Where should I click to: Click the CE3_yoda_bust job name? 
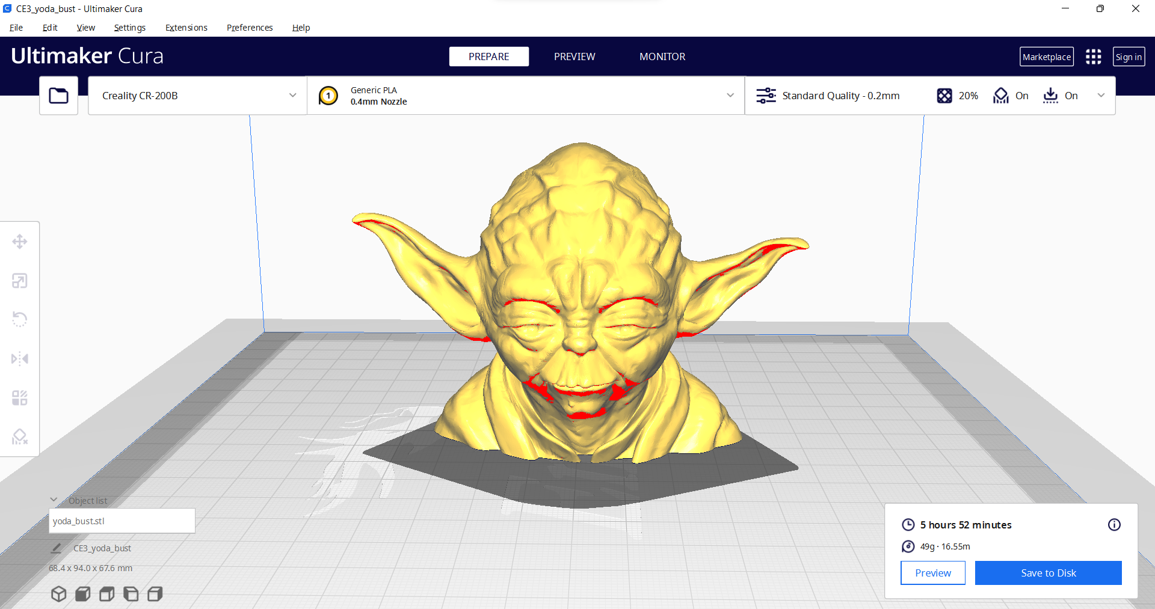(102, 548)
